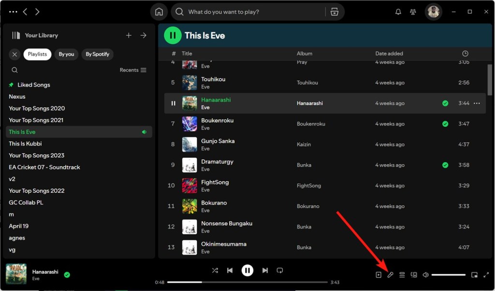Open the Recents sort dropdown
The width and height of the screenshot is (495, 291).
click(132, 70)
